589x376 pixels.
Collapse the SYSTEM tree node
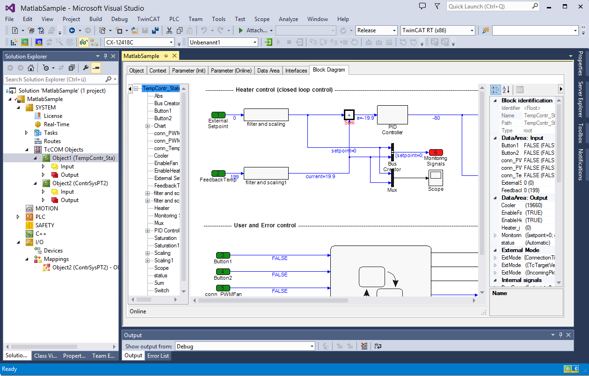(19, 108)
